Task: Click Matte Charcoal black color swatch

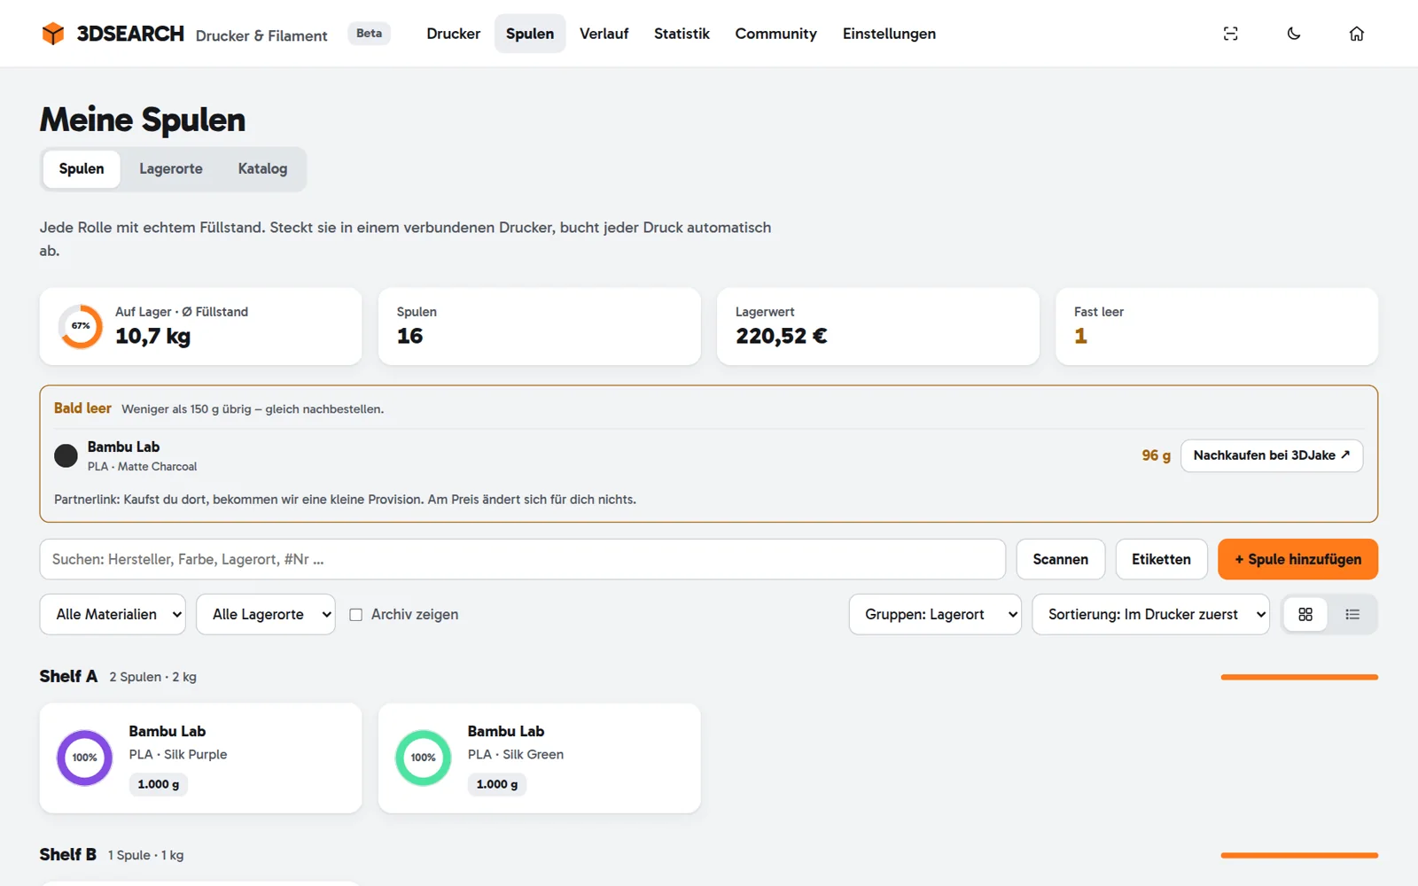Action: [x=66, y=456]
